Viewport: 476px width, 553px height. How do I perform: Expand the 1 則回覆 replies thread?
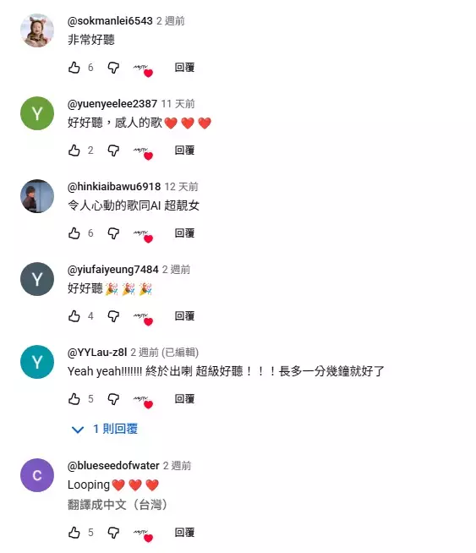[104, 429]
